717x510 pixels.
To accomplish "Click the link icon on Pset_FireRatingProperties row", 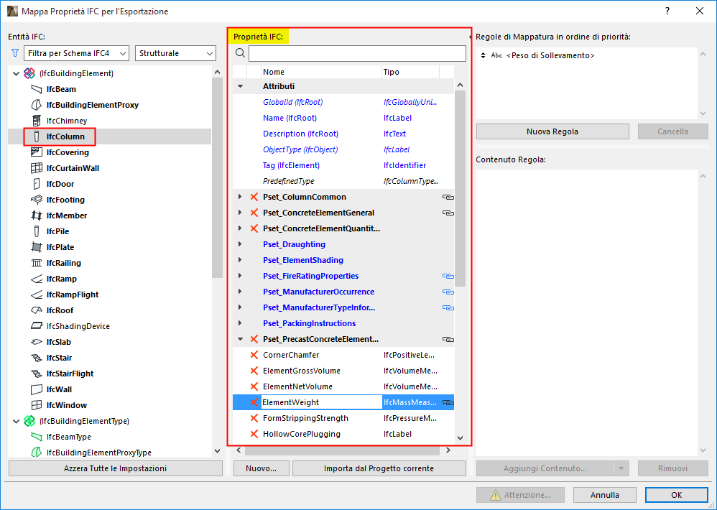I will pyautogui.click(x=448, y=276).
